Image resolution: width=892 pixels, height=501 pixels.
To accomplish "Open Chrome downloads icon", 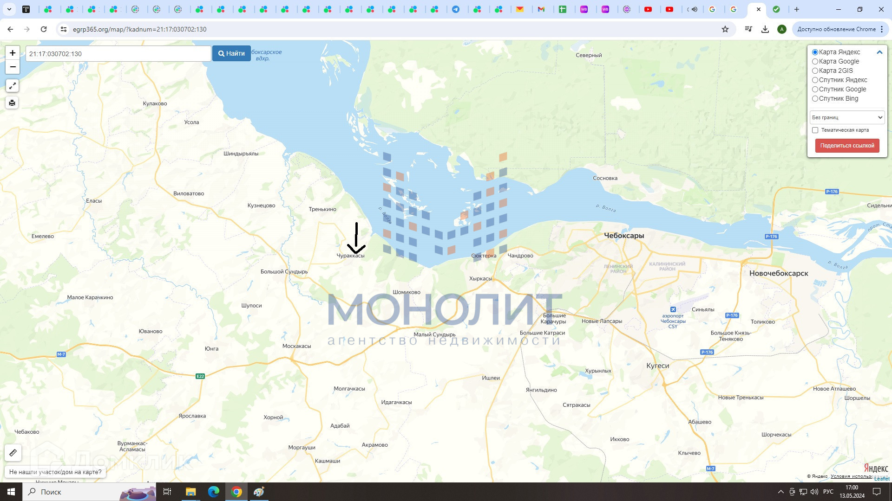I will [x=765, y=29].
